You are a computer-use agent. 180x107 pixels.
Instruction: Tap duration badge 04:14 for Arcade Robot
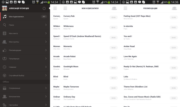coord(113,58)
